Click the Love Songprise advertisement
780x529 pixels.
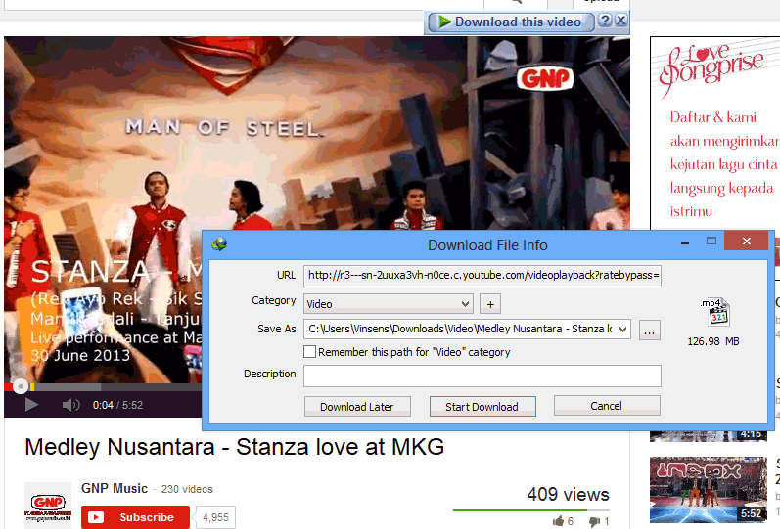[x=714, y=132]
